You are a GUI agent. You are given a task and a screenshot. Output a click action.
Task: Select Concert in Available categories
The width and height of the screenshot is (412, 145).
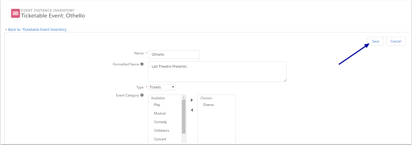click(x=160, y=139)
